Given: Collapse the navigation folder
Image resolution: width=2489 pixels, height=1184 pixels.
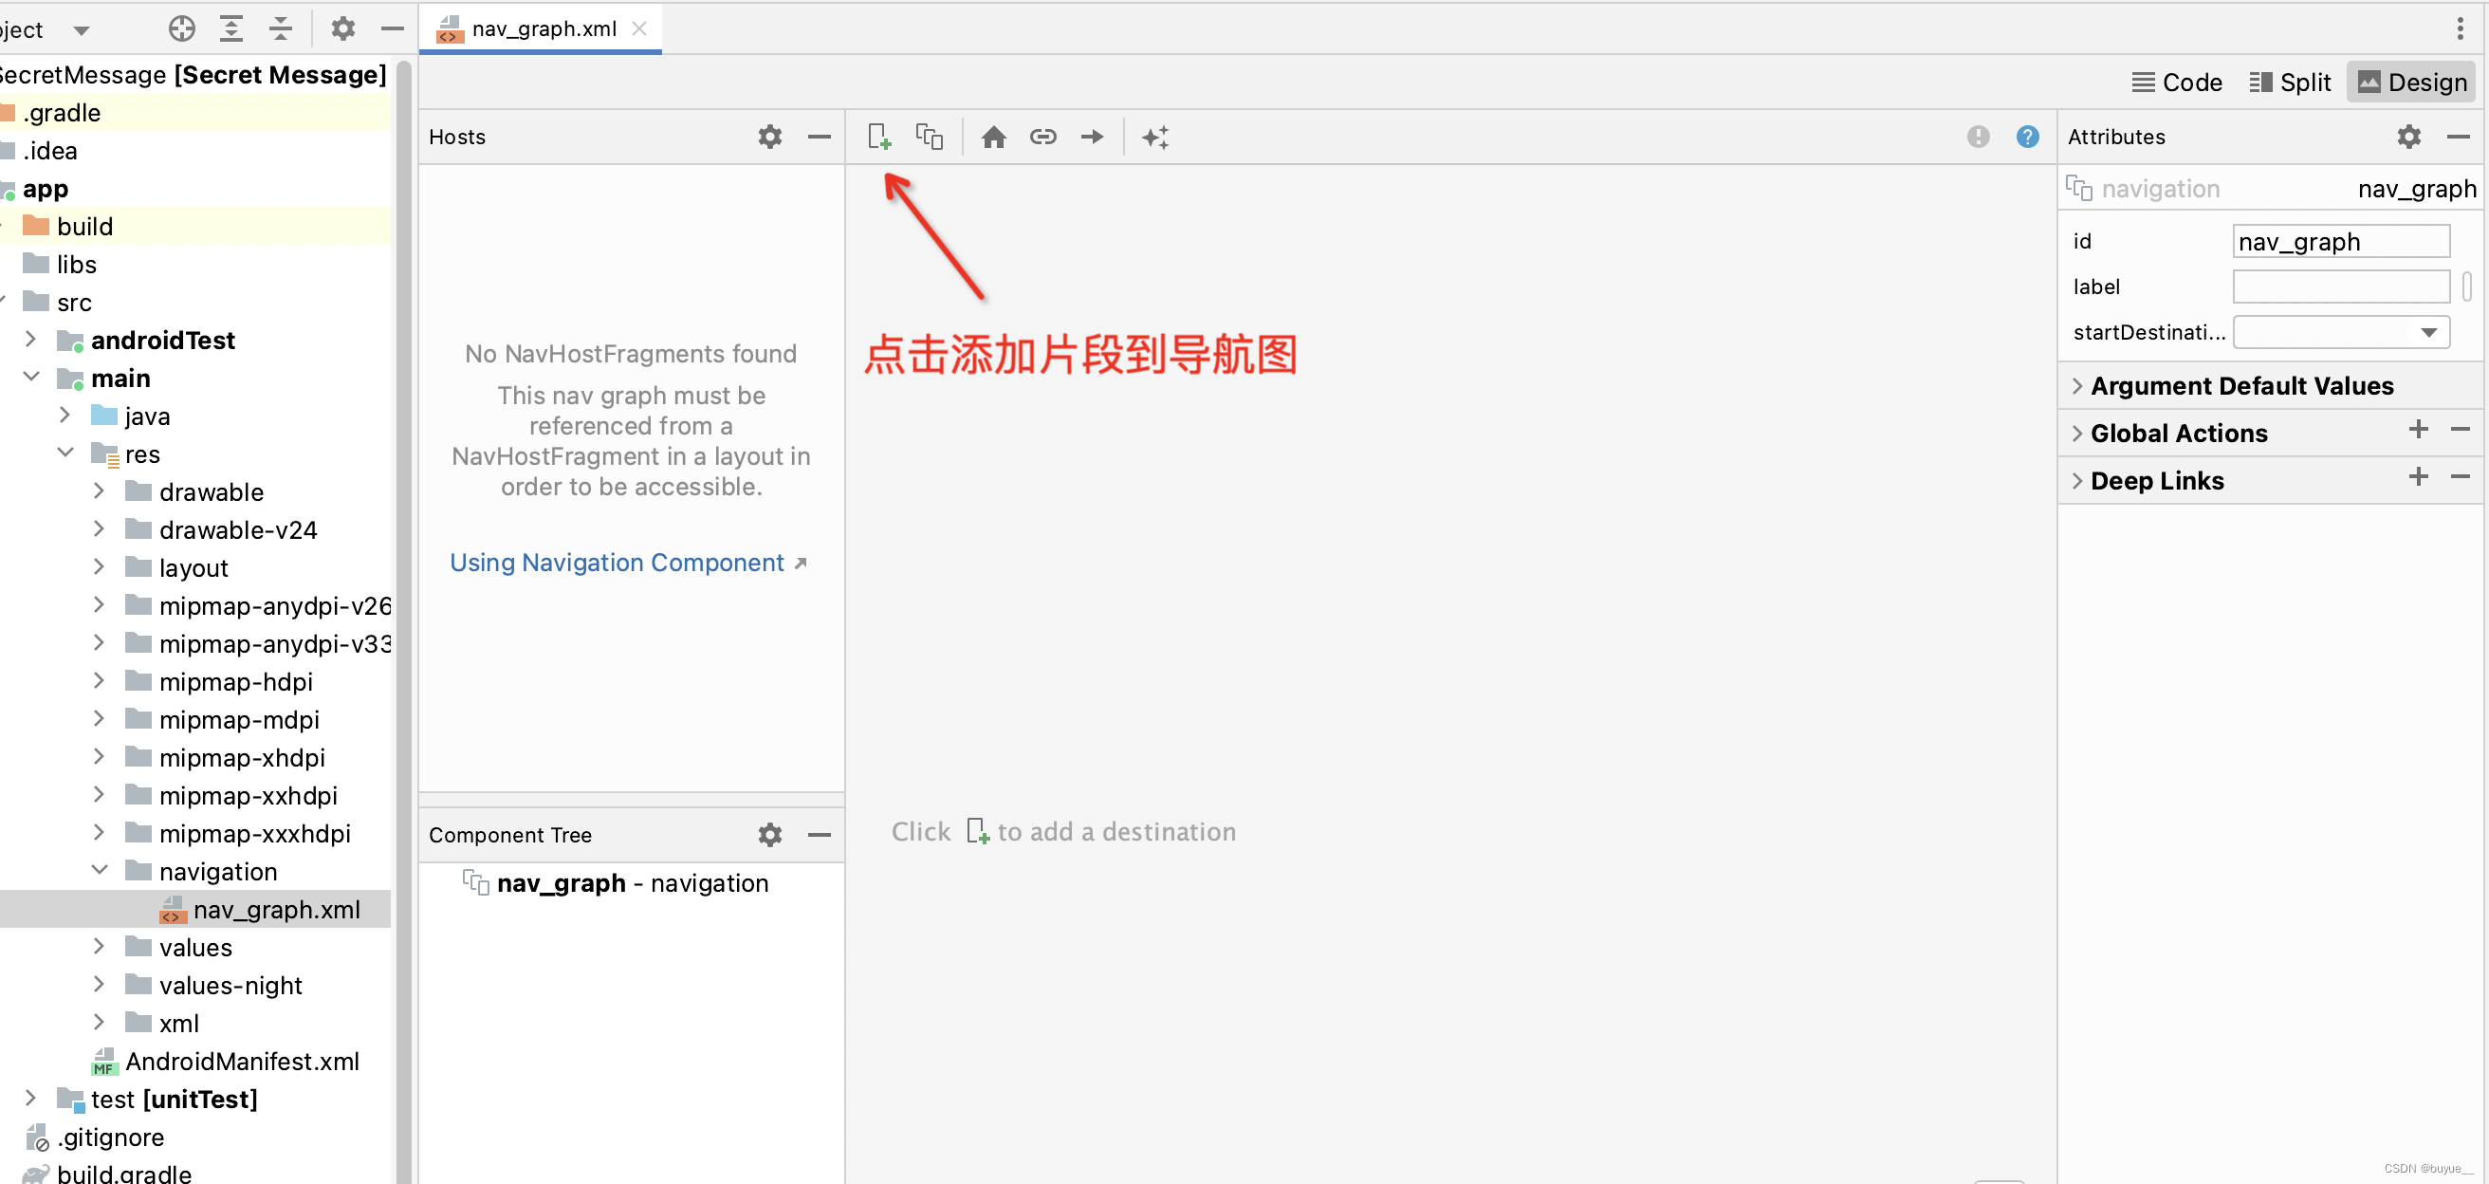Looking at the screenshot, I should 99,871.
